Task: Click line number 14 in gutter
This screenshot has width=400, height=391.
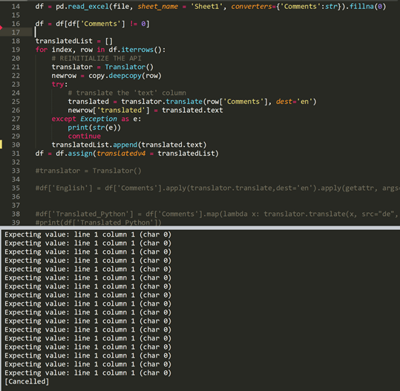Action: [16, 7]
